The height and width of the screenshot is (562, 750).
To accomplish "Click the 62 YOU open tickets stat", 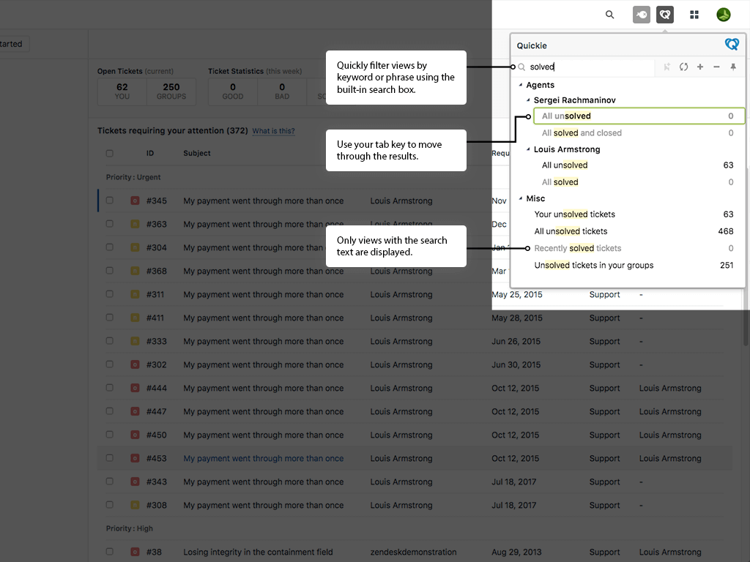I will pyautogui.click(x=122, y=91).
